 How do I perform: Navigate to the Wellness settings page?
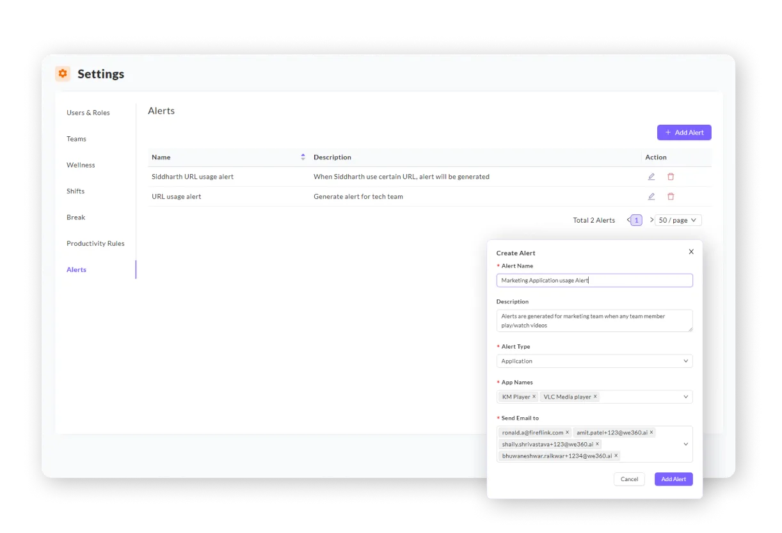click(x=81, y=164)
